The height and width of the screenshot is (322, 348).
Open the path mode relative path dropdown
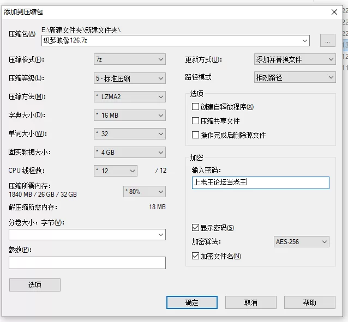pos(295,77)
